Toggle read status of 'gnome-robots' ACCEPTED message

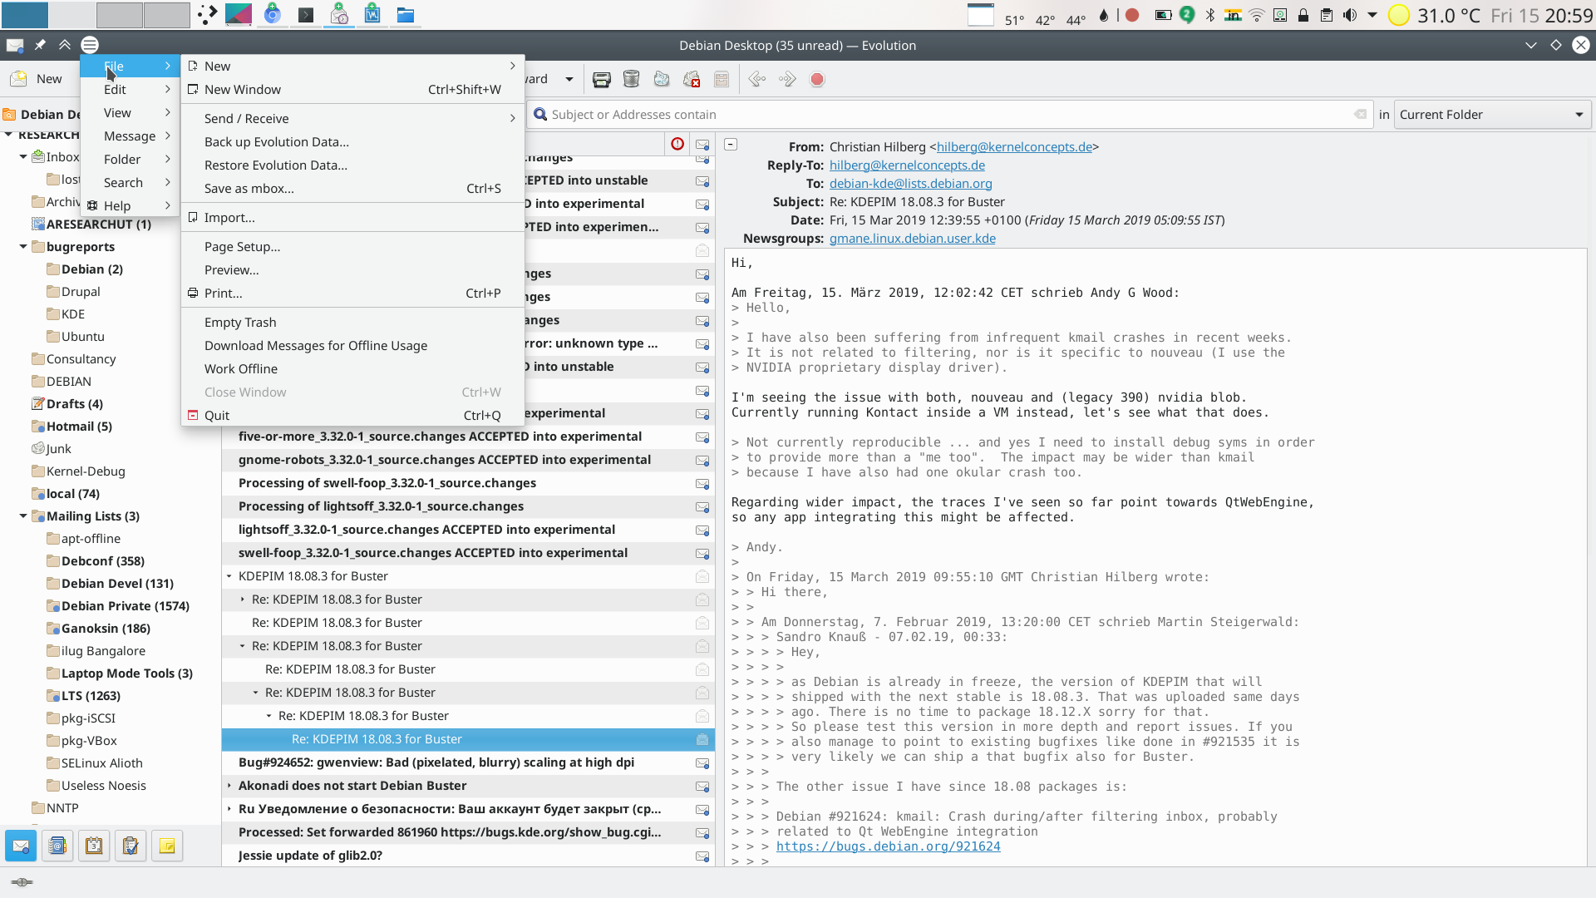point(702,461)
